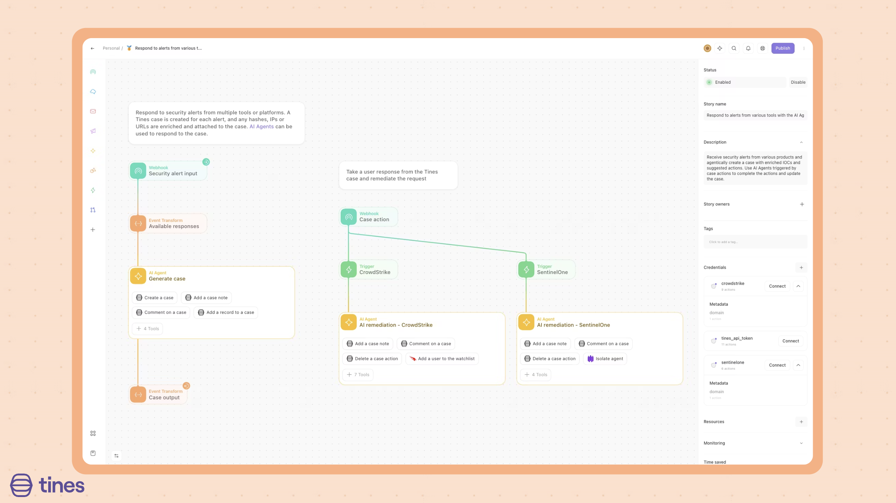Click the back arrow near Personal
This screenshot has height=503, width=896.
[x=92, y=48]
